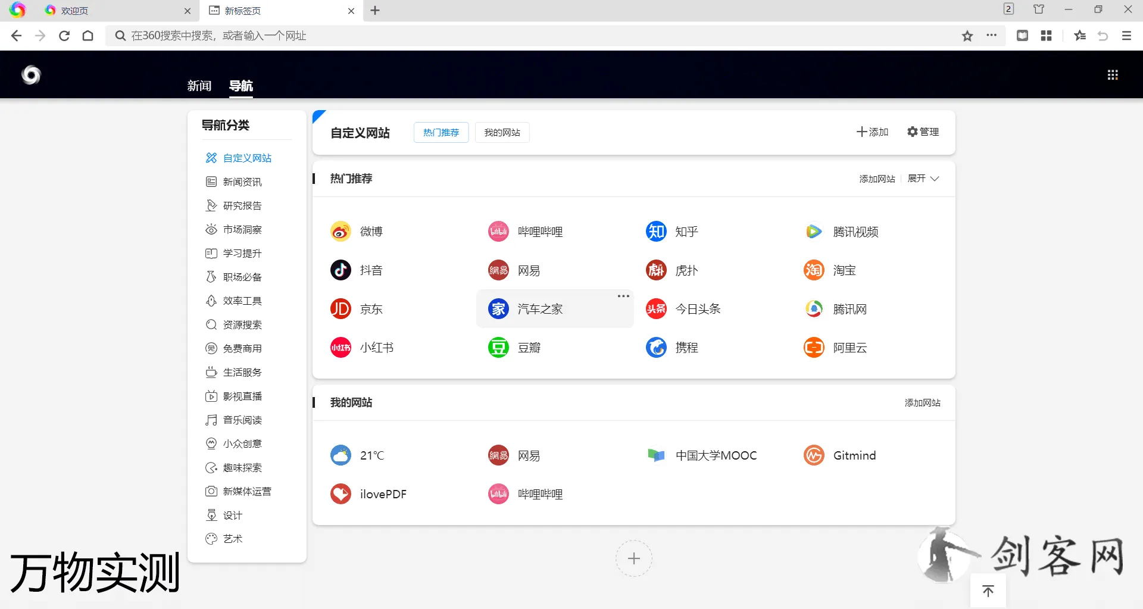Open the Weibo (微博) site icon
This screenshot has width=1143, height=609.
coord(341,232)
